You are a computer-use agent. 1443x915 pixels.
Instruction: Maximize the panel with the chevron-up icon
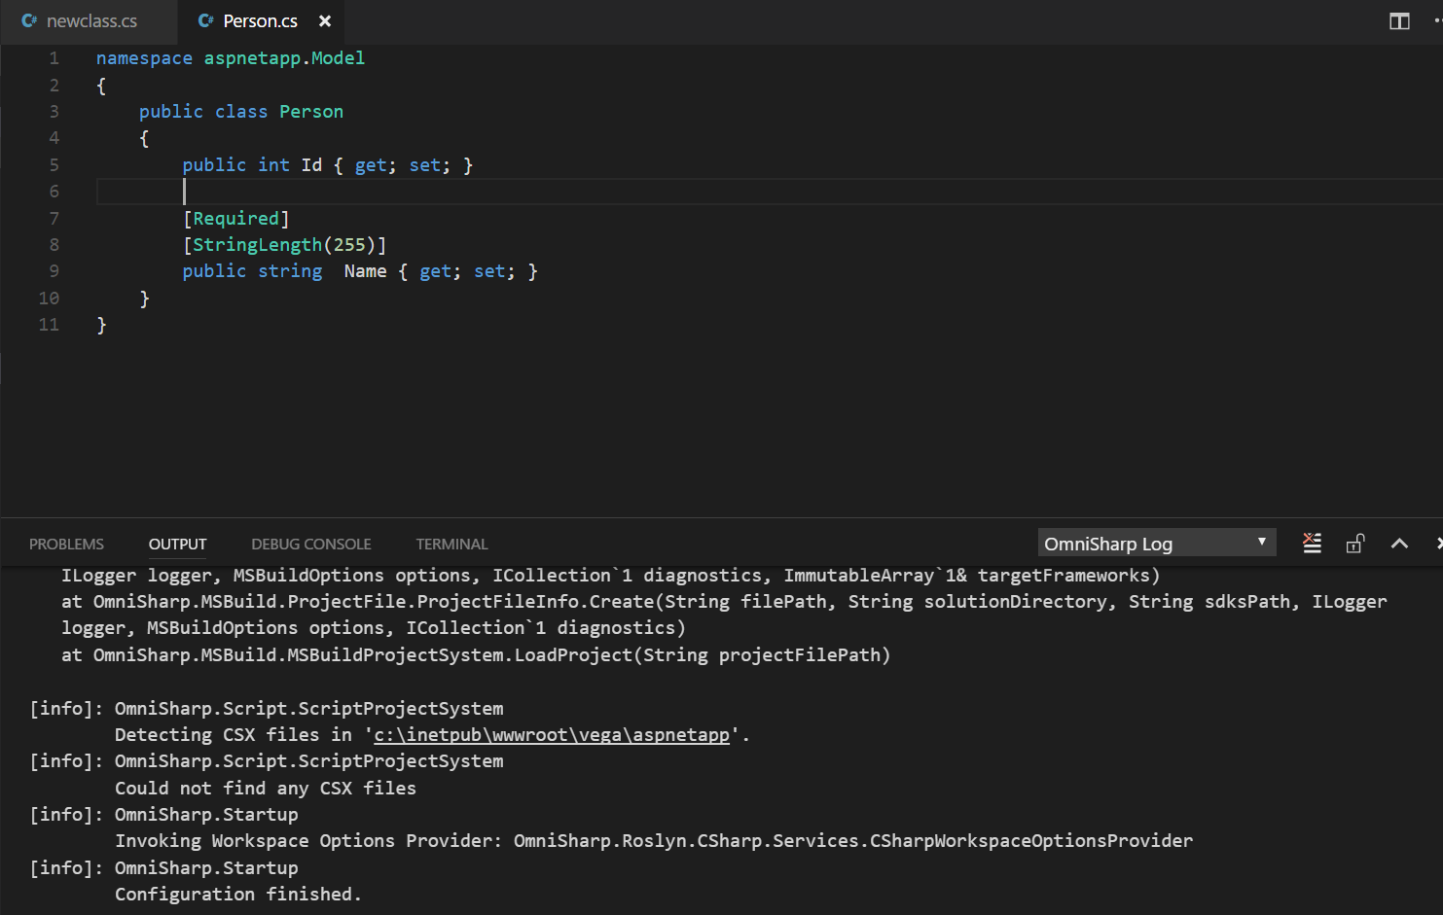pos(1399,544)
